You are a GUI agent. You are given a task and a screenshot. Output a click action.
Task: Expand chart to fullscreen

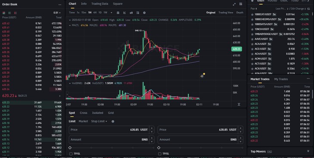234,4
